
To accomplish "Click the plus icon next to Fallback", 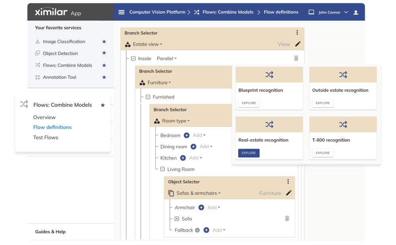I will click(206, 230).
